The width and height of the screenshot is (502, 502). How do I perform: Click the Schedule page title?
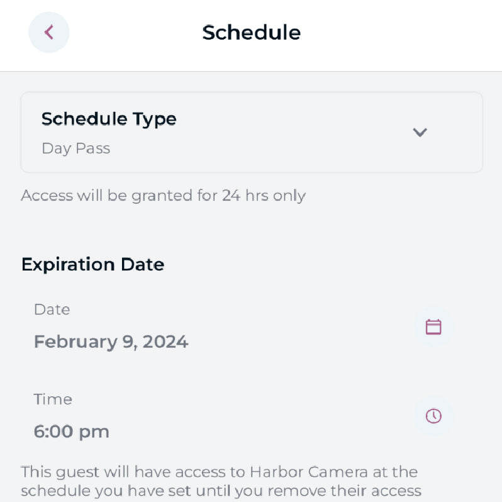(x=251, y=32)
